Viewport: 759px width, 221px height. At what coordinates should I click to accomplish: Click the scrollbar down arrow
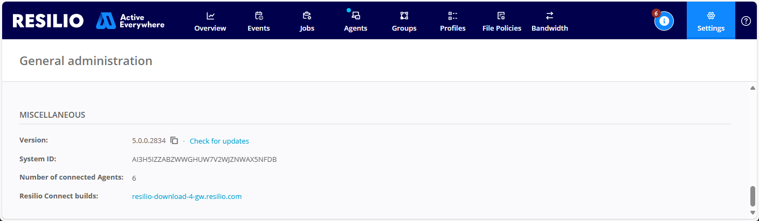(753, 212)
